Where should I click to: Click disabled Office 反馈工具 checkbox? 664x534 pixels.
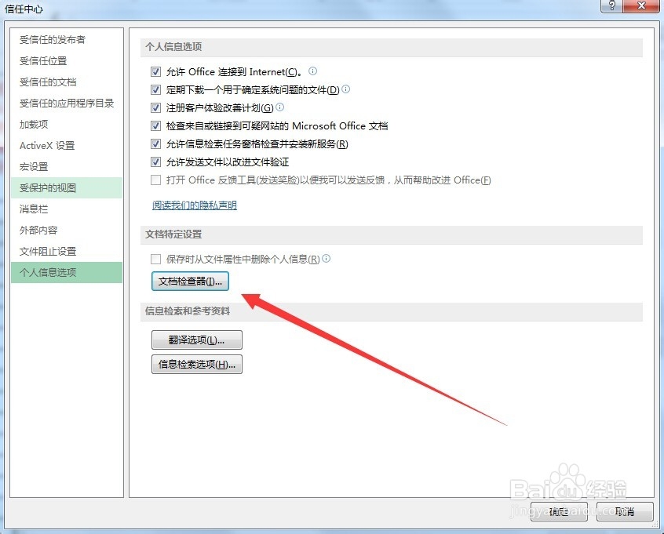(x=156, y=180)
